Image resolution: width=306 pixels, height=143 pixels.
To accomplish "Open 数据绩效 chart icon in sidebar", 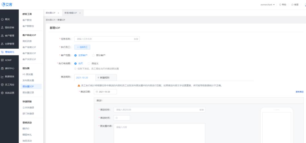I will [x=3, y=76].
